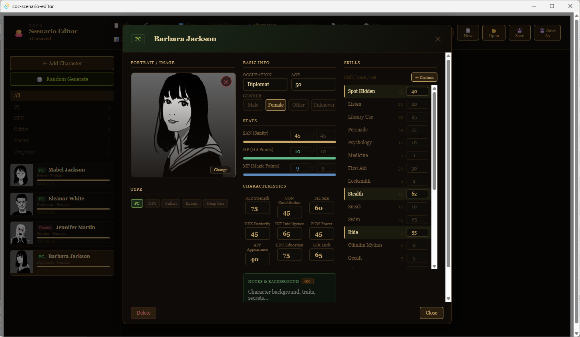Edit the Occupation field showing Diplomat
Screen dimensions: 580x337
click(266, 85)
